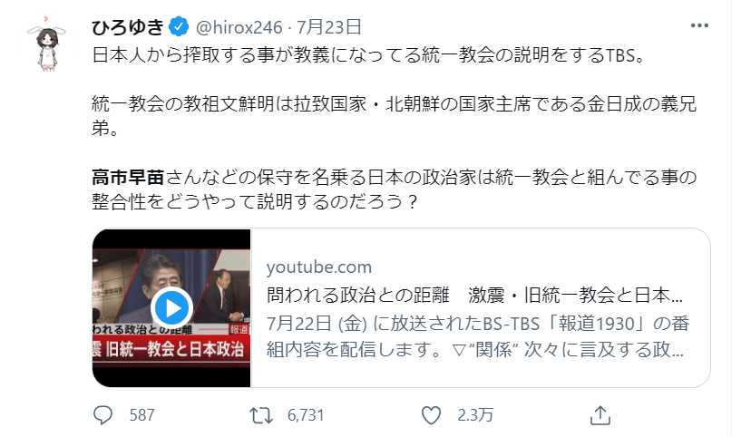Click the display name ひろゆき
The height and width of the screenshot is (437, 751).
127,25
